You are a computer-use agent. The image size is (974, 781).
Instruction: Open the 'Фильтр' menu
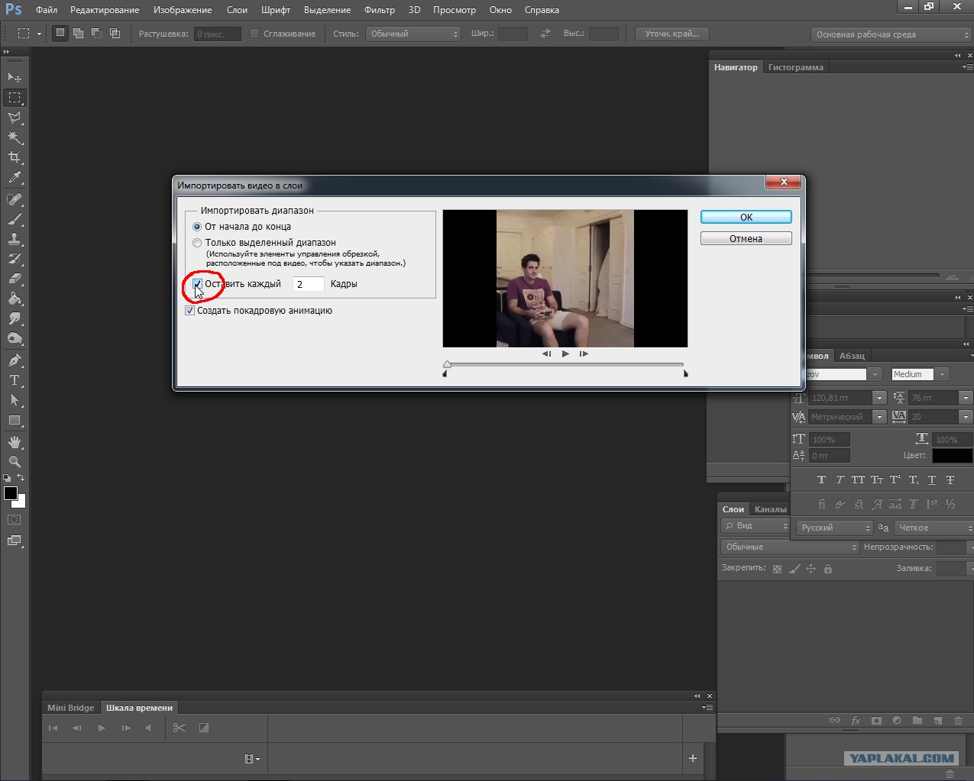[380, 10]
